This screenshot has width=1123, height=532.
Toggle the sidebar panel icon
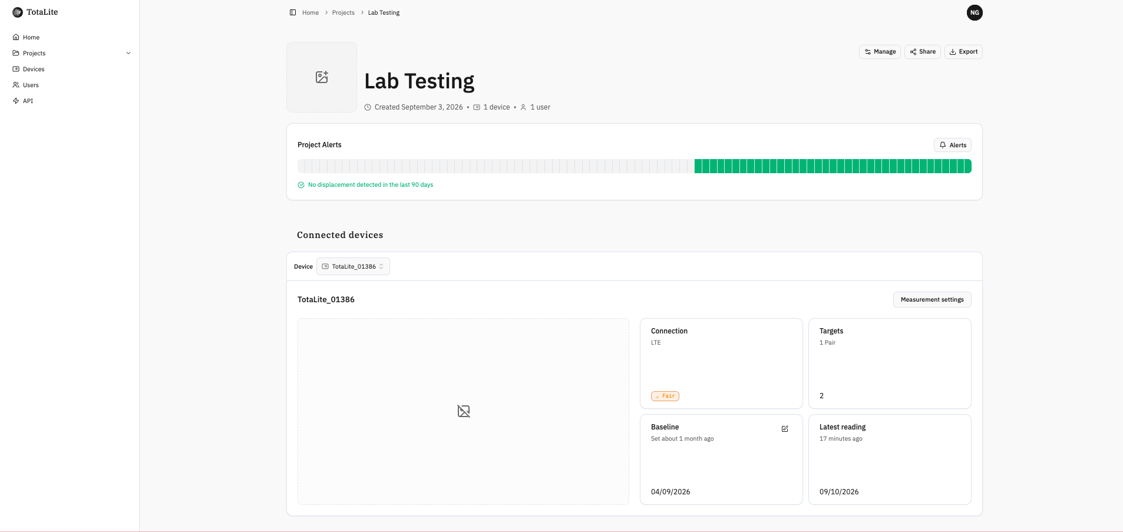tap(293, 12)
